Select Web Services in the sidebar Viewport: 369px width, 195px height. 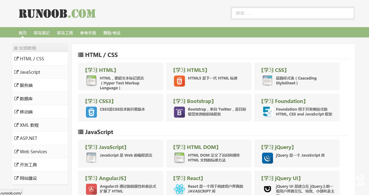(x=40, y=152)
